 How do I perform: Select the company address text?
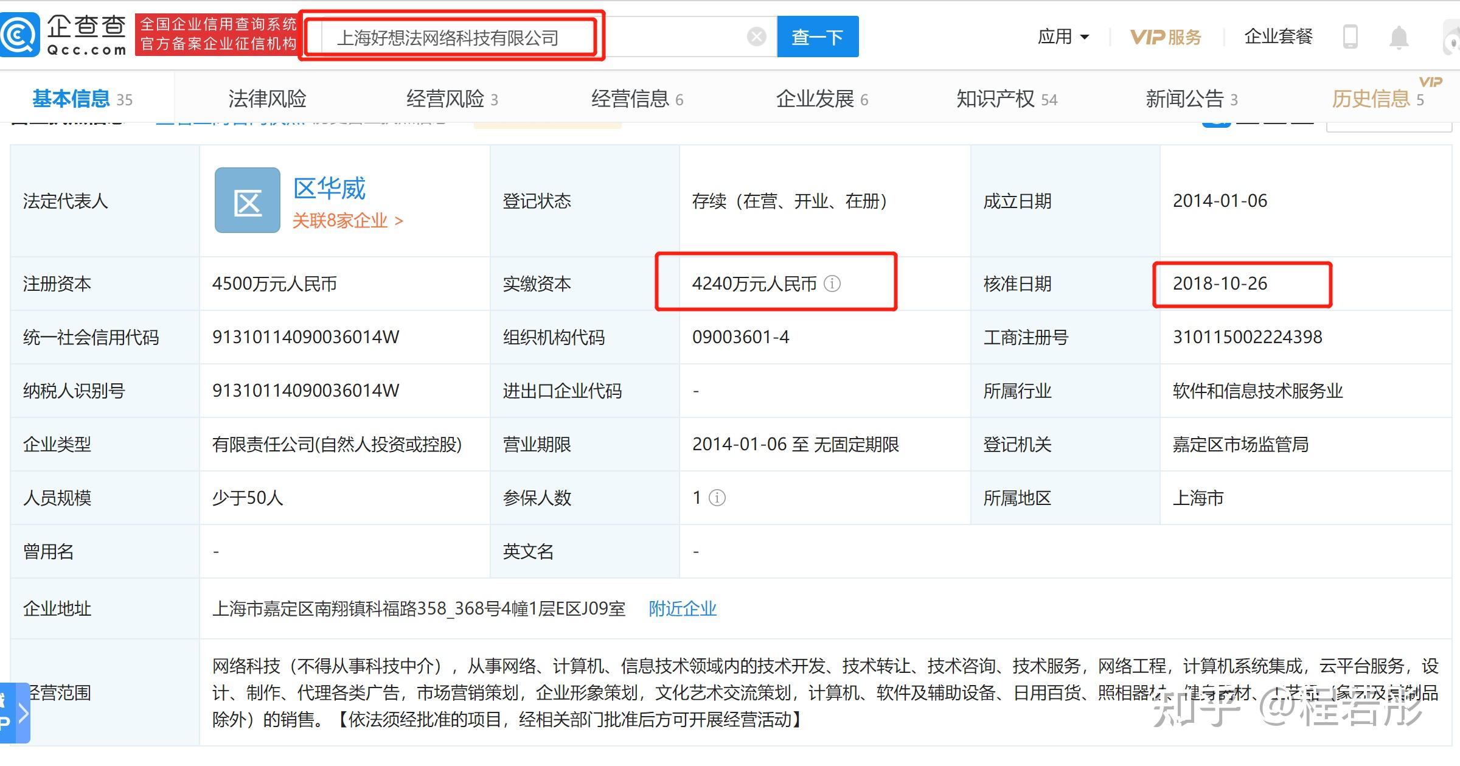tap(419, 608)
